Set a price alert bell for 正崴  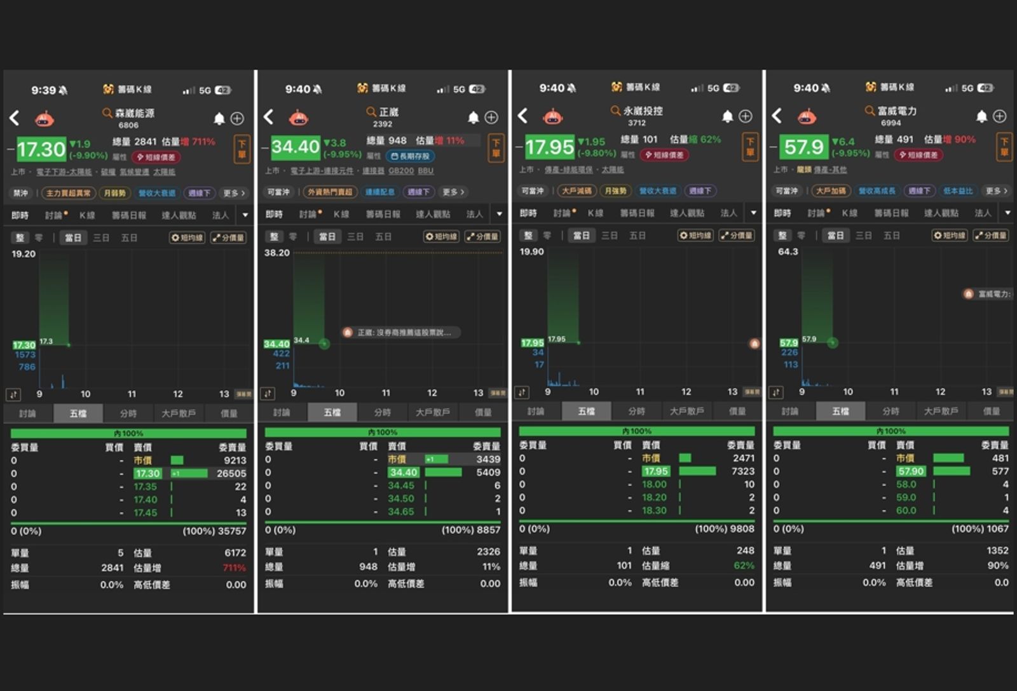click(x=474, y=117)
